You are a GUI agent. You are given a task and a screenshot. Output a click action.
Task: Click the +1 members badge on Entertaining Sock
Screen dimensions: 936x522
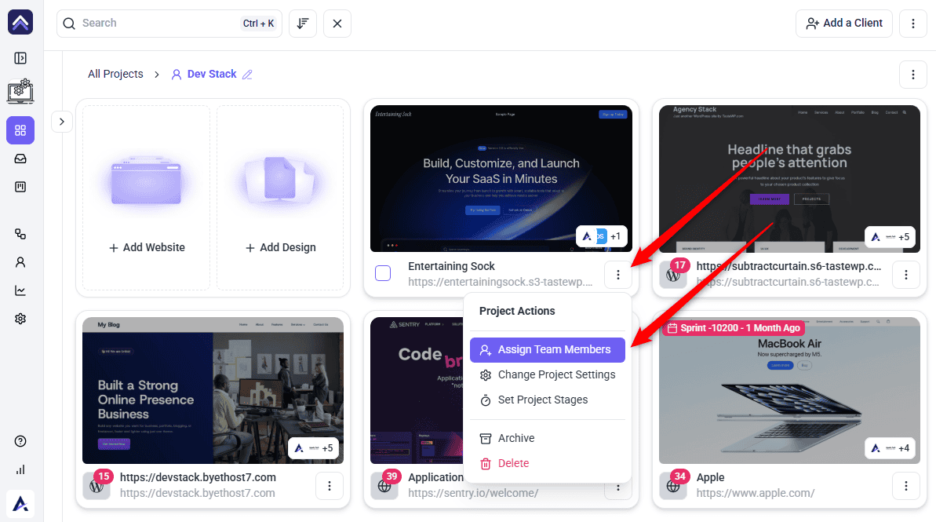602,236
